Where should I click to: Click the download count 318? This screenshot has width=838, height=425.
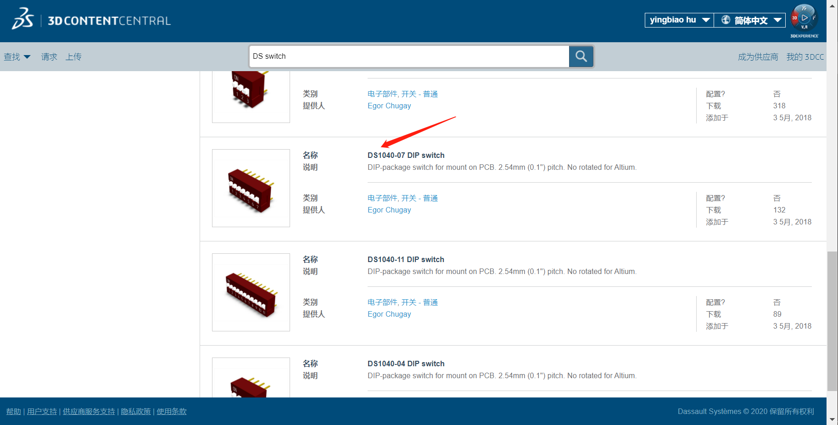(779, 106)
